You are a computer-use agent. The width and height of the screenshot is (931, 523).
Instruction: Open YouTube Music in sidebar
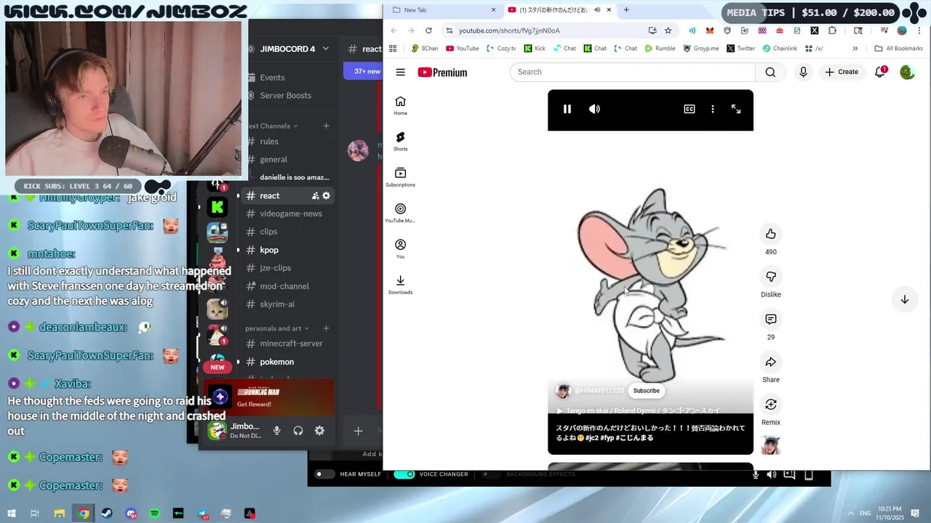[x=400, y=214]
